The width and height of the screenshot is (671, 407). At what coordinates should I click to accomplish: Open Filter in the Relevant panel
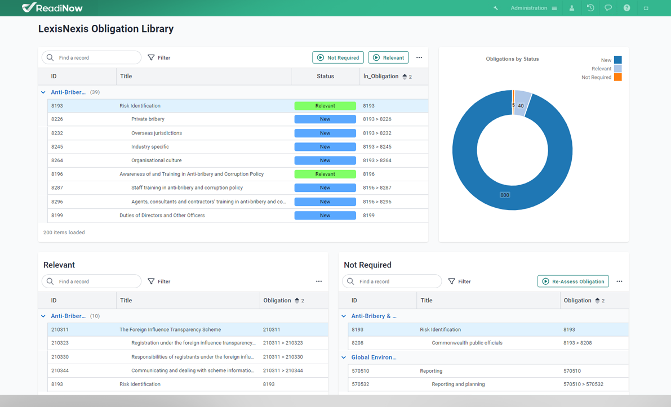coord(159,281)
